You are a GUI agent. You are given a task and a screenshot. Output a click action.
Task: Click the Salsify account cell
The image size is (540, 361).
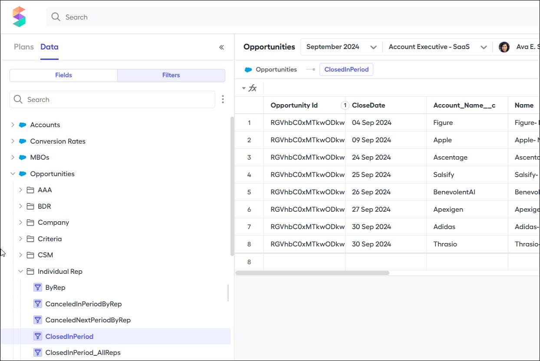point(467,175)
